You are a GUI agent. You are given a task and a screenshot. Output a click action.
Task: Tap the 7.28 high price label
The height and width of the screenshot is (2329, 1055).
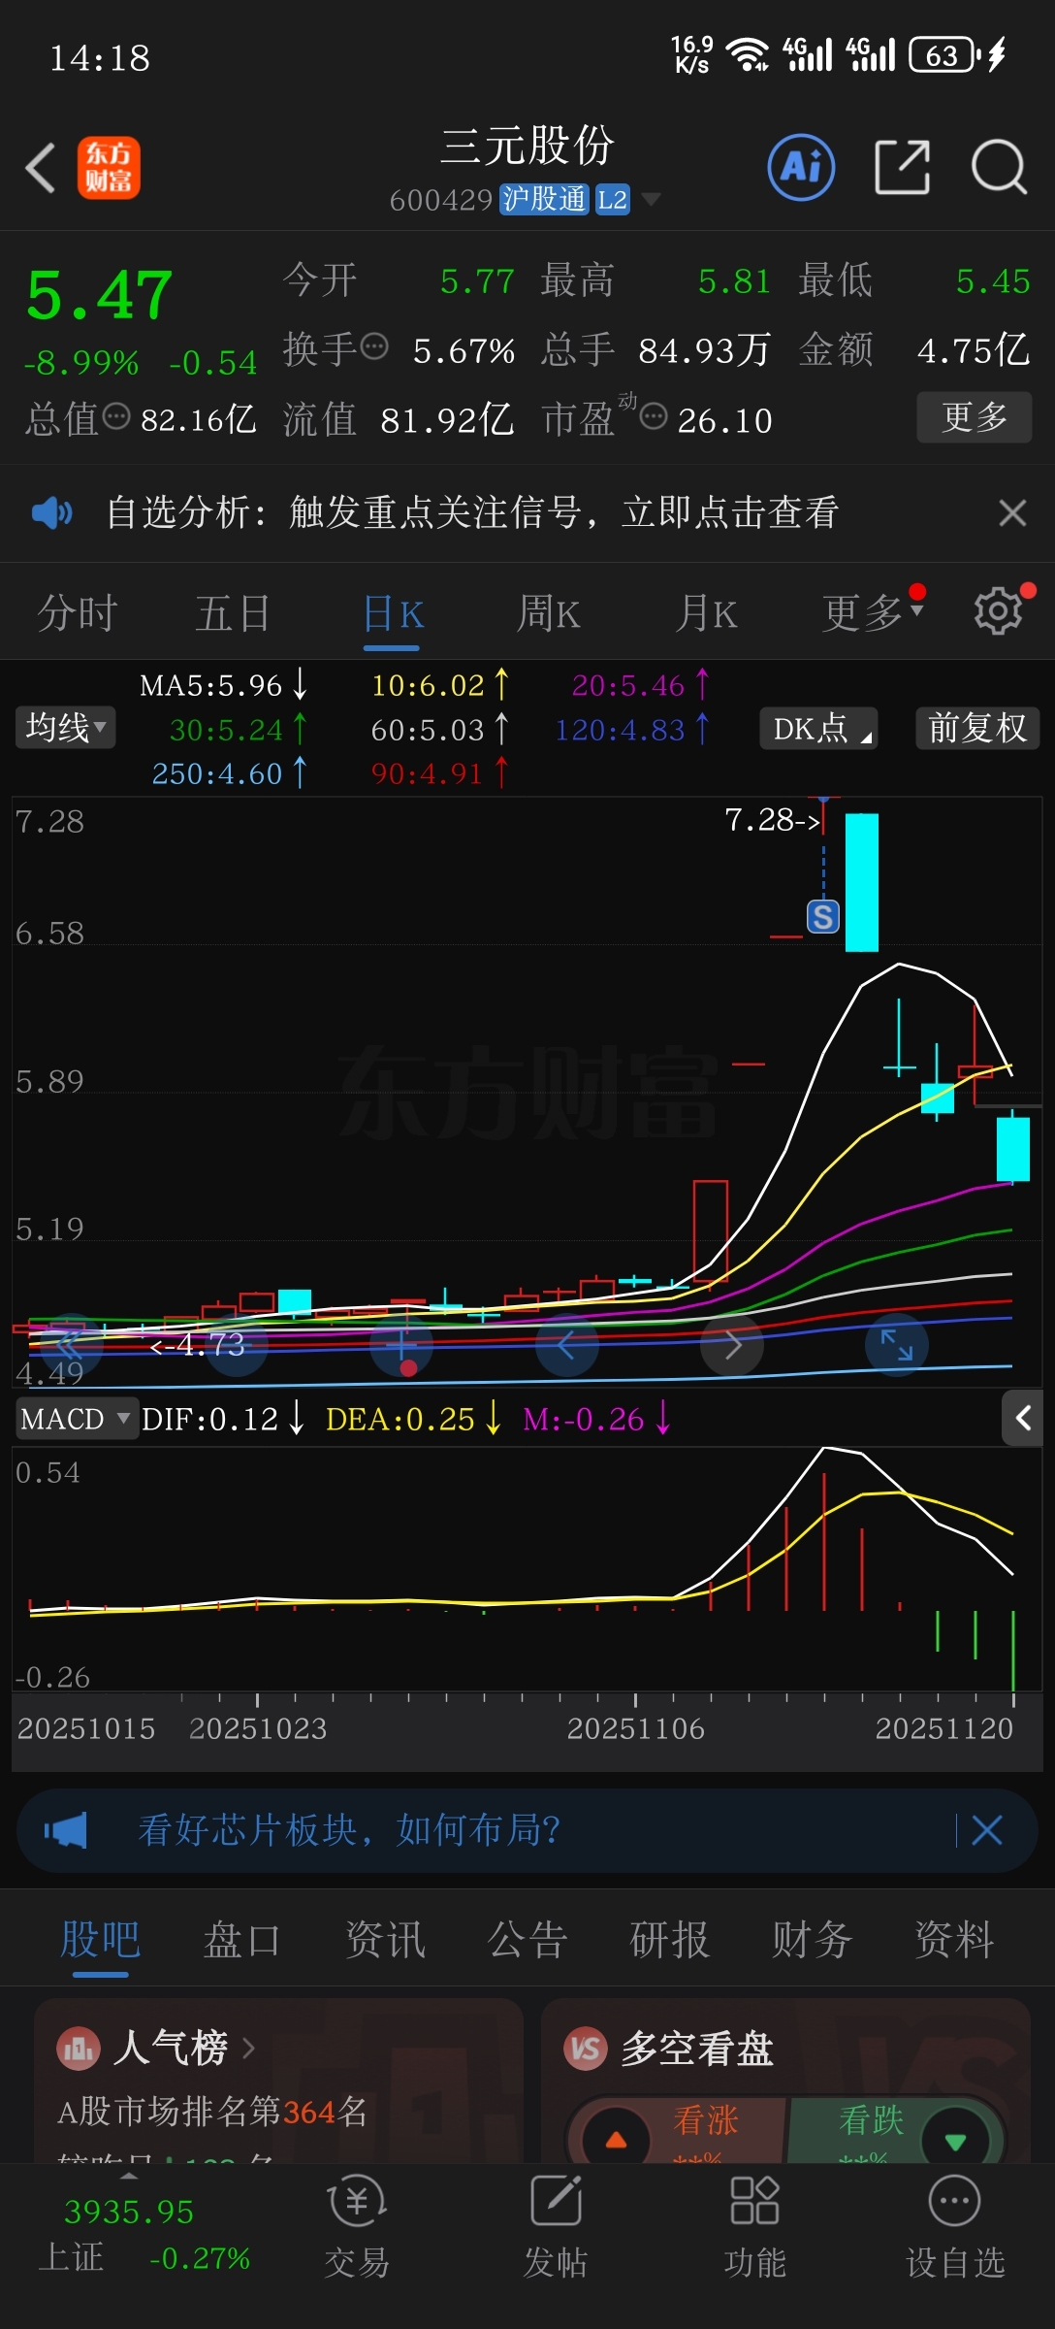coord(773,820)
